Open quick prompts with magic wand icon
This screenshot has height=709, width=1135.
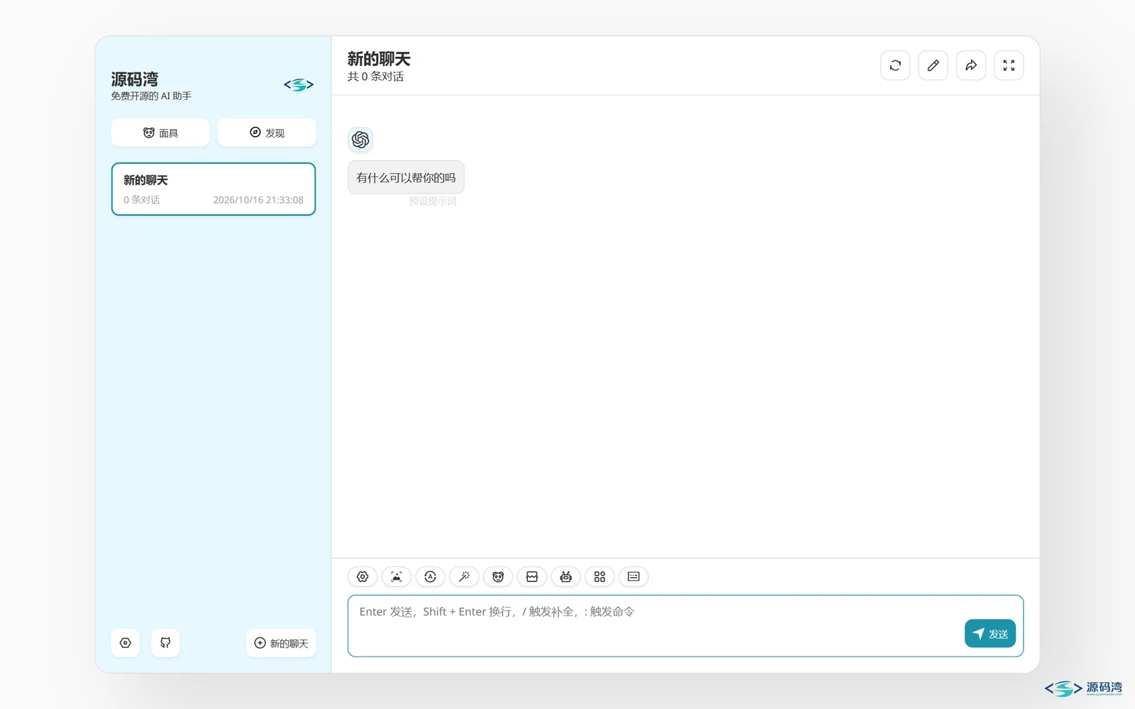465,576
